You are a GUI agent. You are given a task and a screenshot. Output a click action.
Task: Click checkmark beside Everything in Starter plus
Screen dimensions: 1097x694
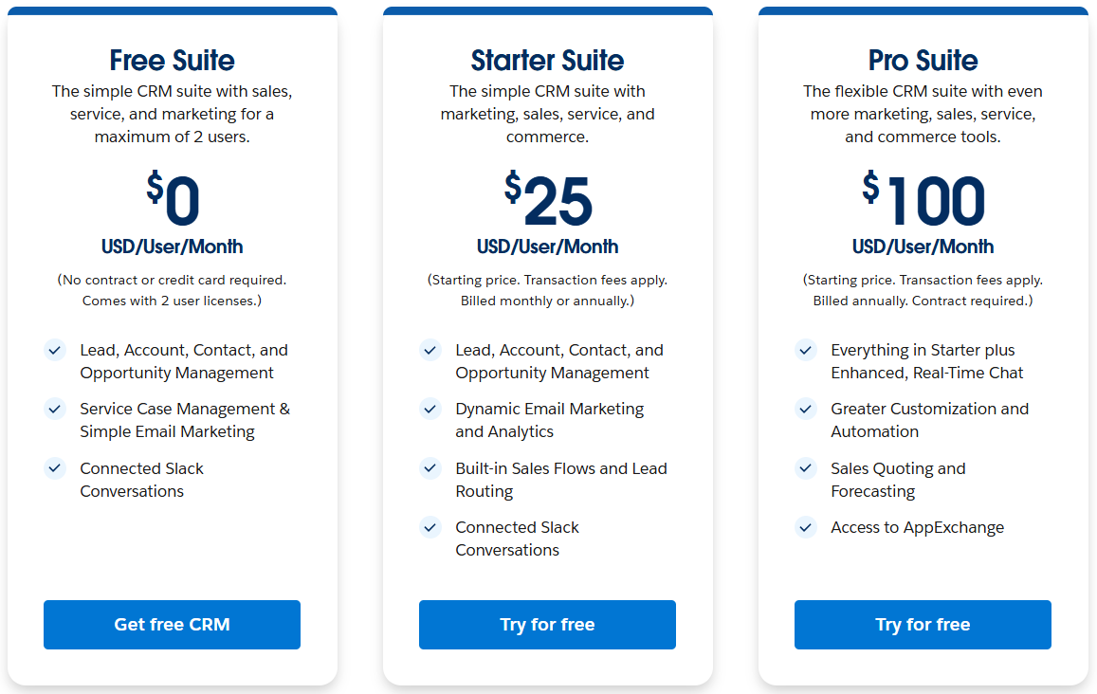[x=806, y=351]
